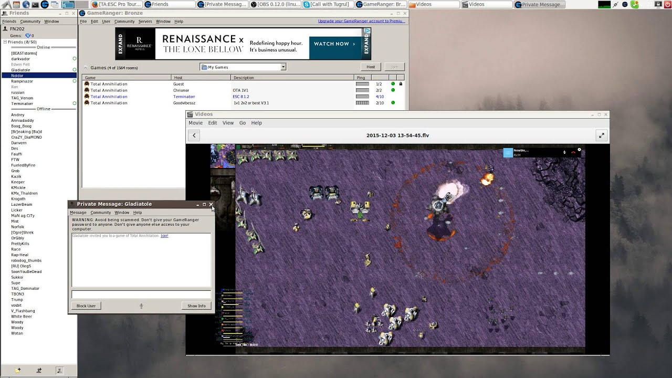Click the Block User button

86,306
